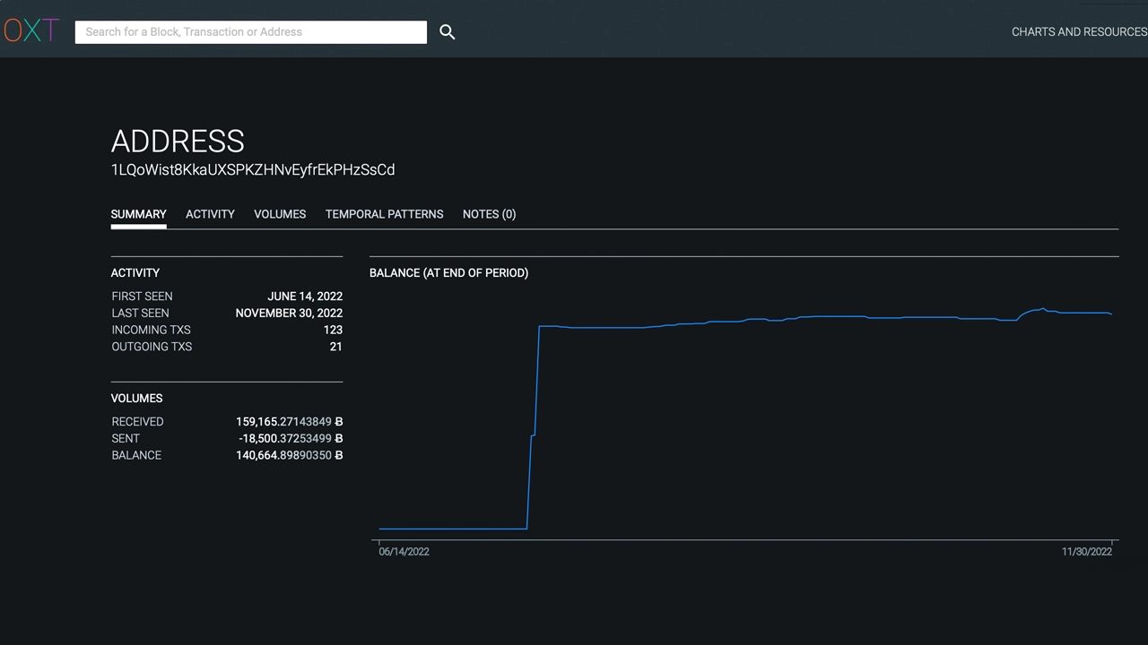Click the 06/14/2022 chart axis label
This screenshot has width=1148, height=645.
(x=404, y=552)
